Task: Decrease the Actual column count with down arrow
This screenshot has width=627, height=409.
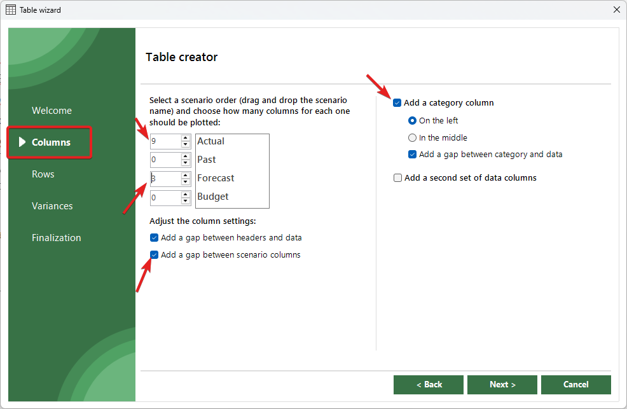Action: pyautogui.click(x=186, y=145)
